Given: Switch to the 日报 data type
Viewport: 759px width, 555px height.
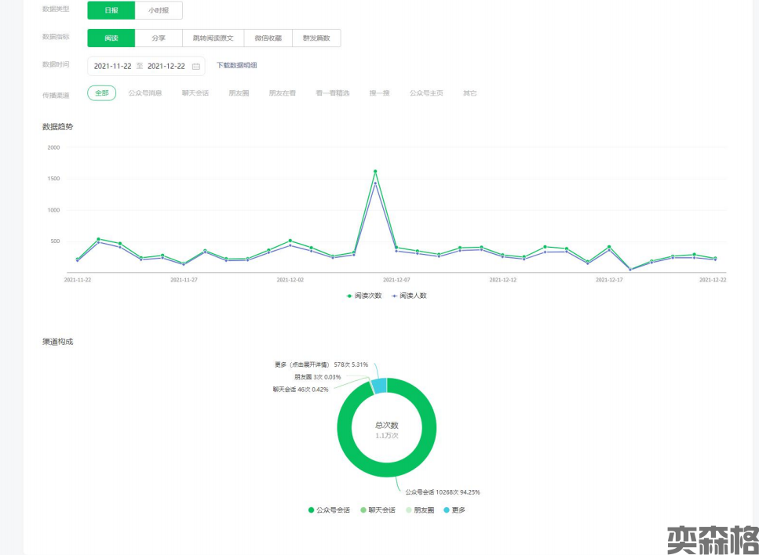Looking at the screenshot, I should 111,10.
